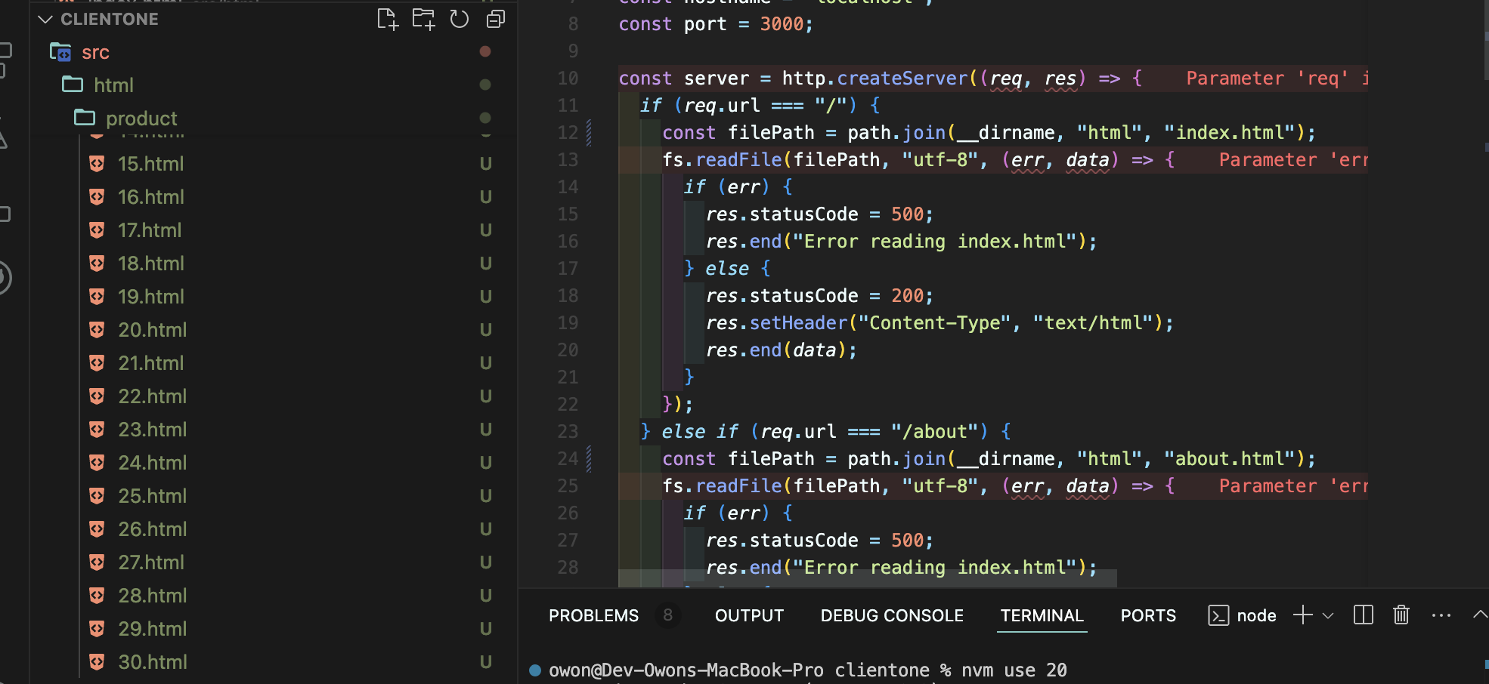Kill terminal with the trash icon
This screenshot has width=1489, height=684.
point(1401,615)
